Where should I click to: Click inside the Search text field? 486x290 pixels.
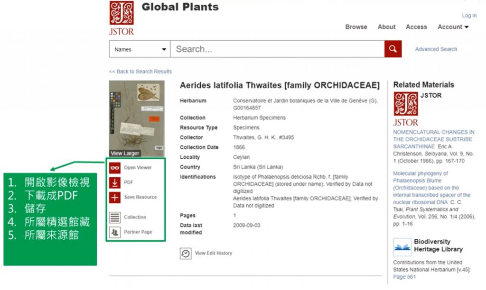[277, 49]
